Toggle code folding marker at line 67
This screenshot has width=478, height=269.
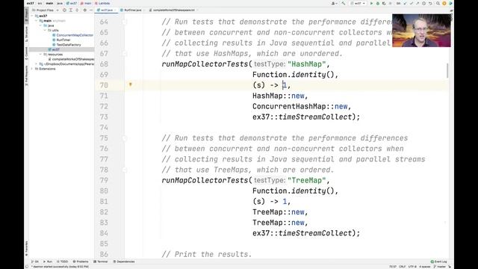pos(125,54)
